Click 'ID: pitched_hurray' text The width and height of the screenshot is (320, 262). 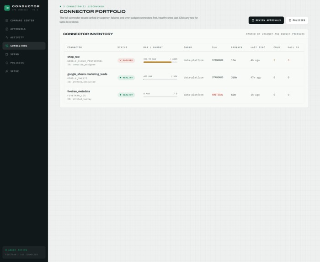tap(80, 99)
